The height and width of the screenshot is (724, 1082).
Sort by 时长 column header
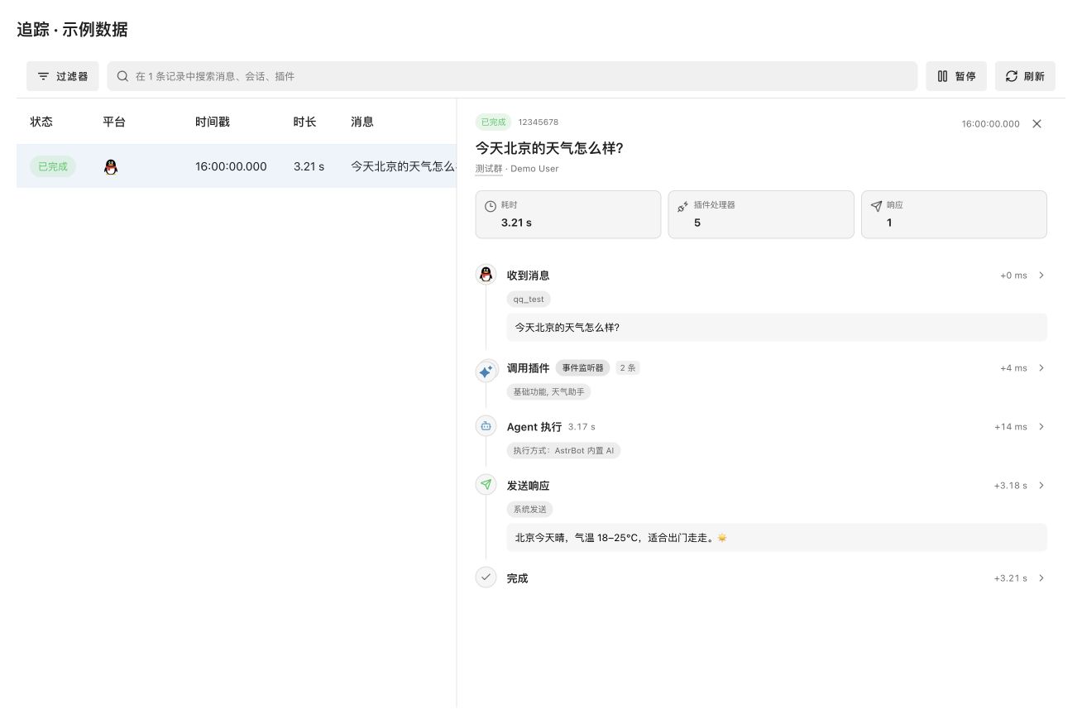tap(304, 122)
